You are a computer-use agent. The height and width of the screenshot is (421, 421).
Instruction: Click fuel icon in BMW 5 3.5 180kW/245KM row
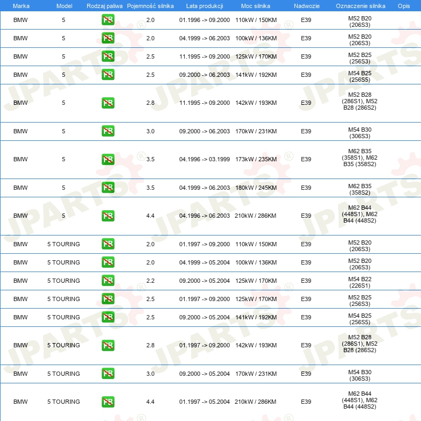[108, 188]
